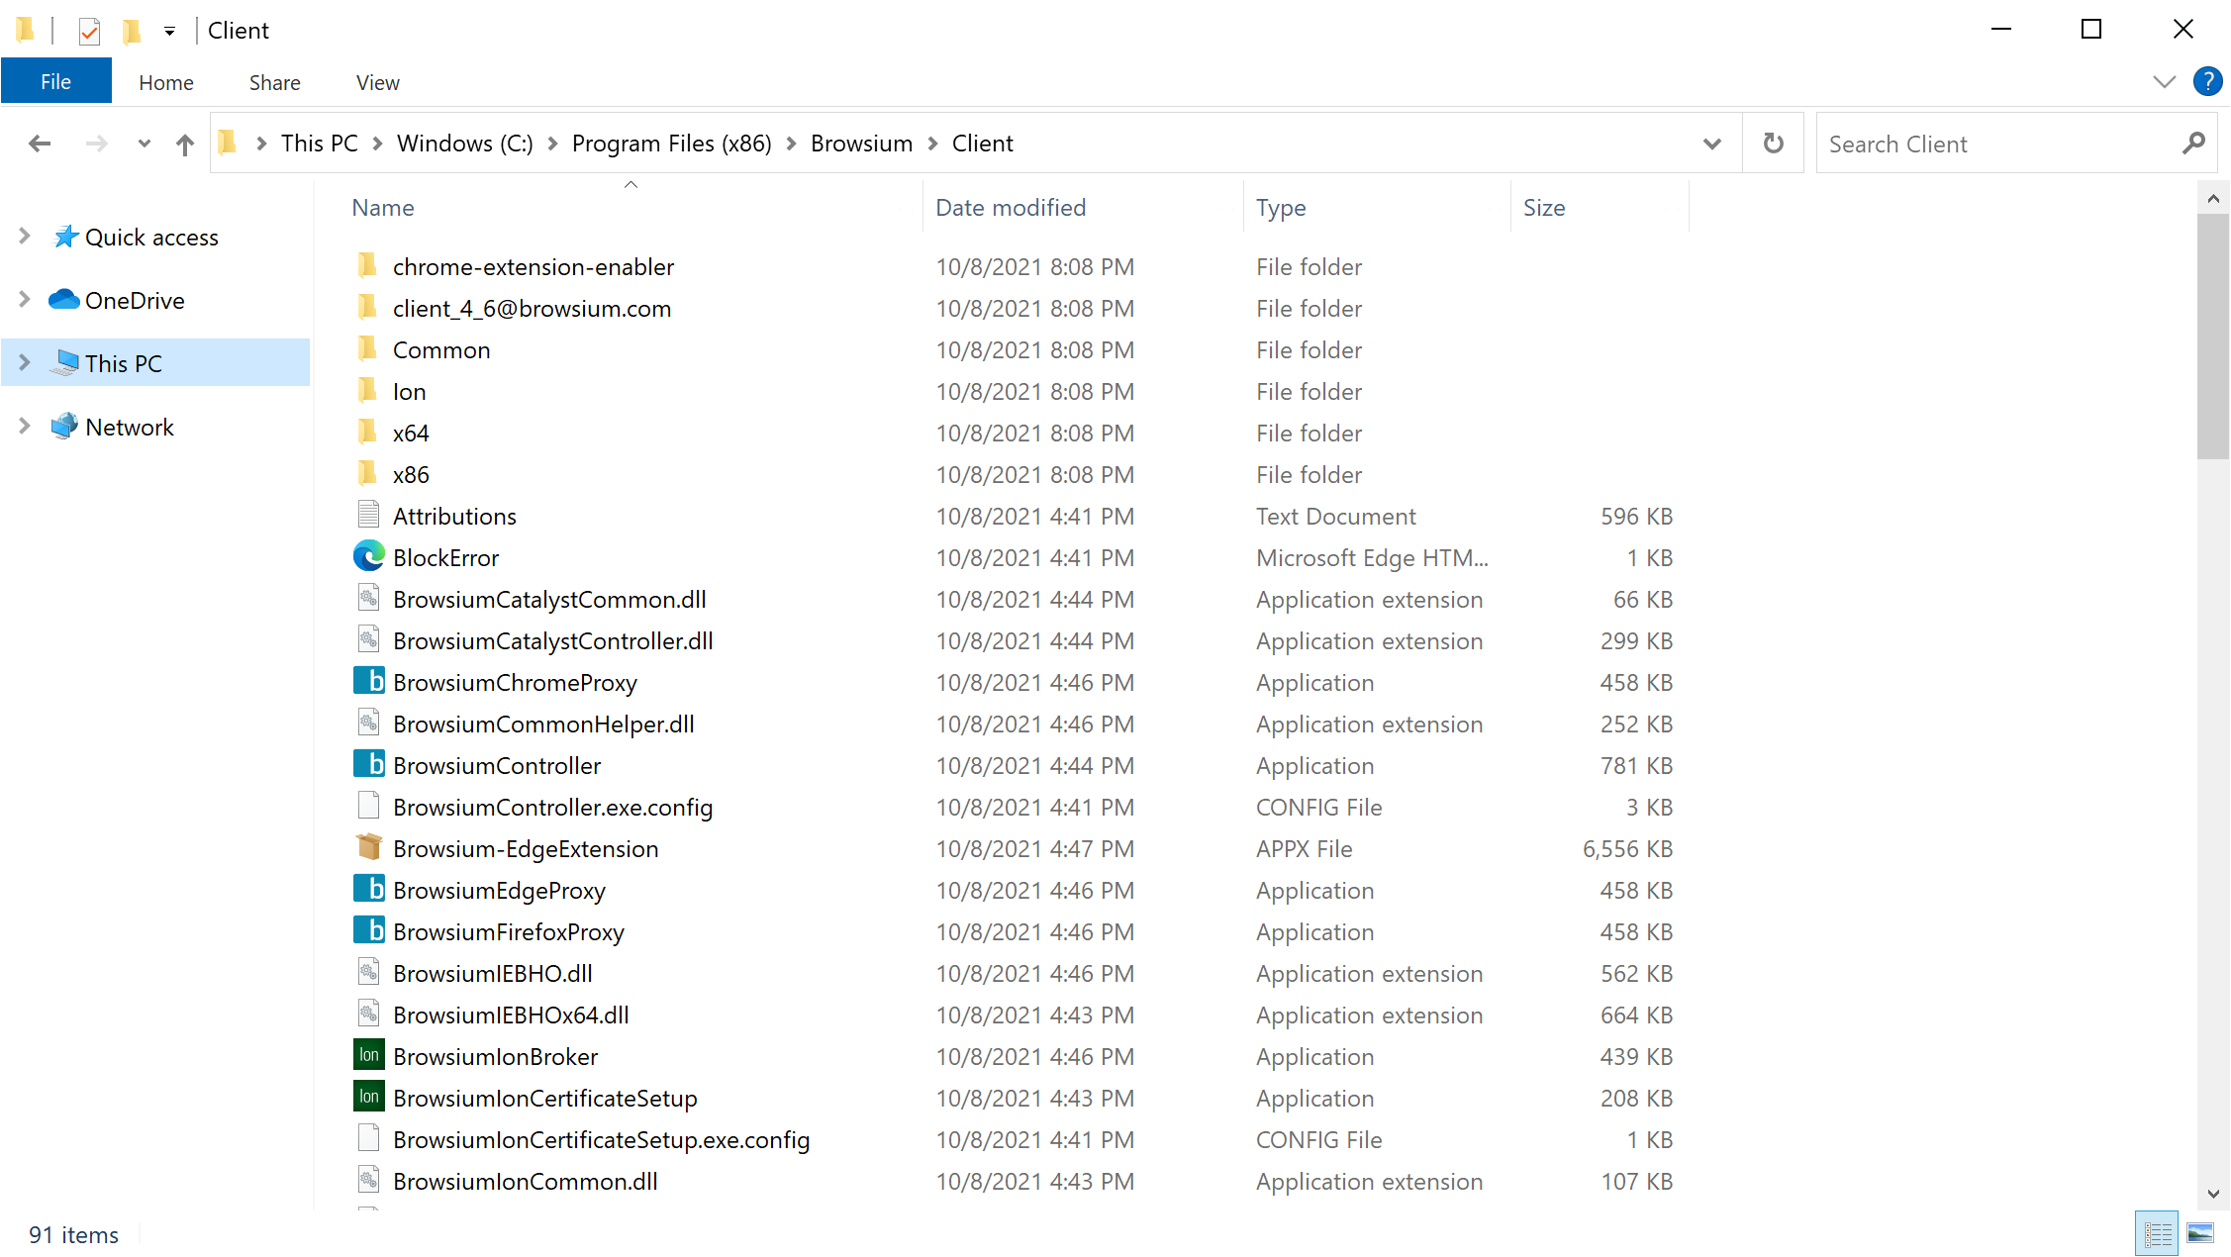
Task: Expand the Quick access tree node
Action: coord(24,237)
